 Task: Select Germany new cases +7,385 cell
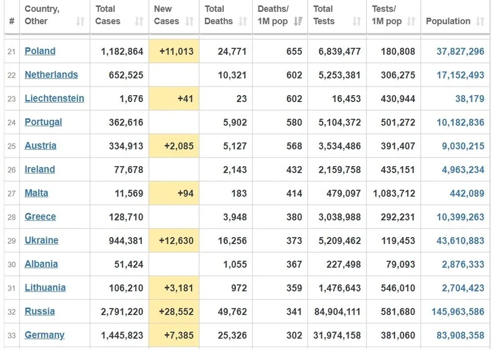point(174,335)
